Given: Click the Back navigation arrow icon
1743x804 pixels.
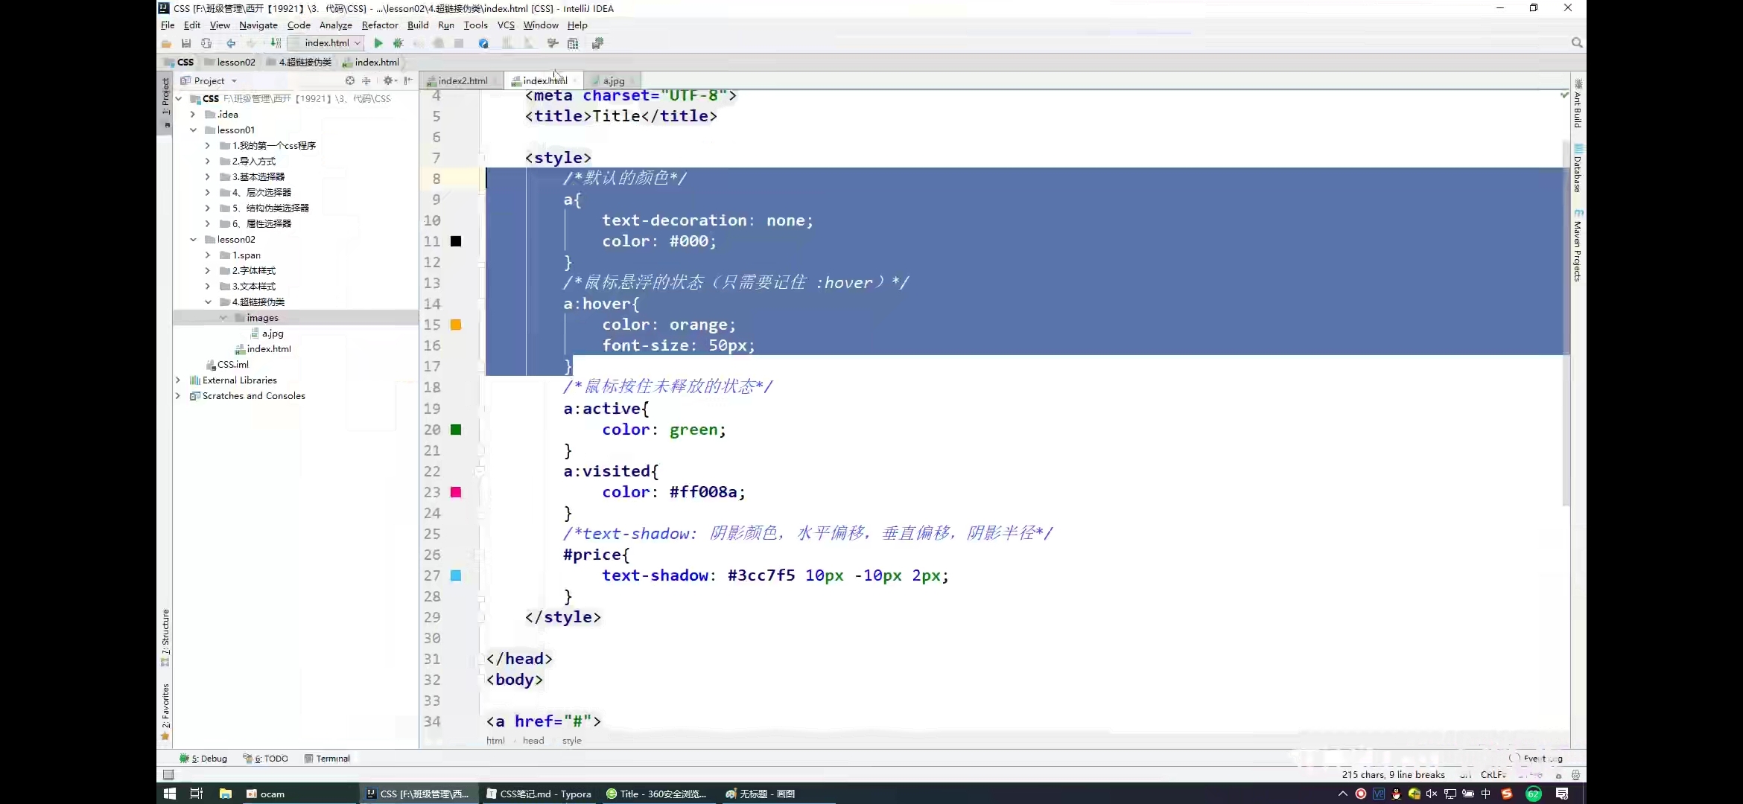Looking at the screenshot, I should (x=231, y=43).
